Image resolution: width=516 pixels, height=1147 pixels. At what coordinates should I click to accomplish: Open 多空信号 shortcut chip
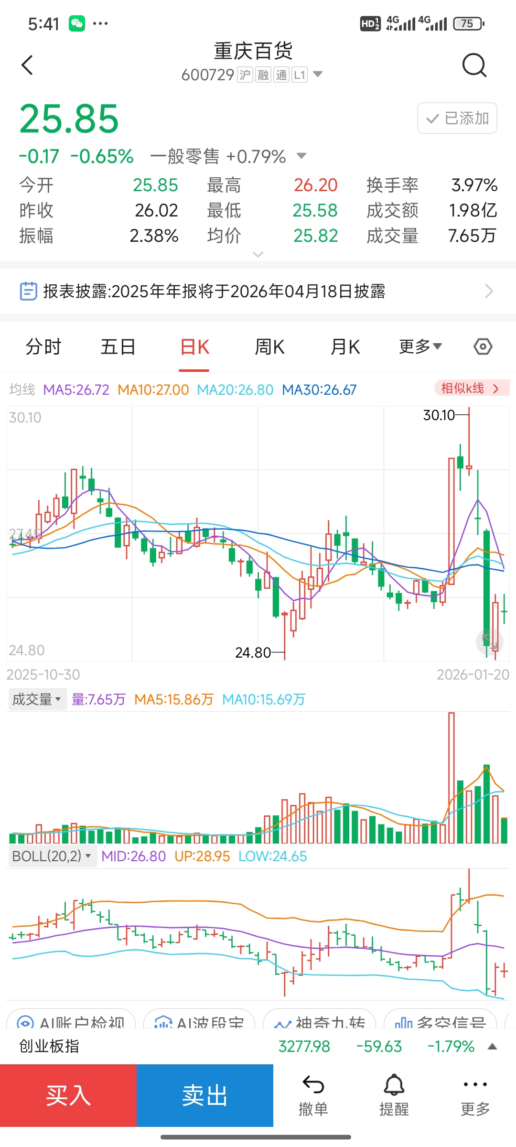pyautogui.click(x=440, y=1018)
